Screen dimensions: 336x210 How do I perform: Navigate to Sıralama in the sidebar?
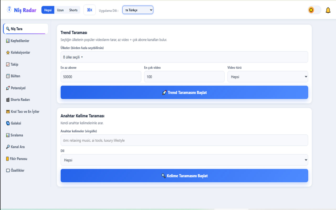point(26,135)
